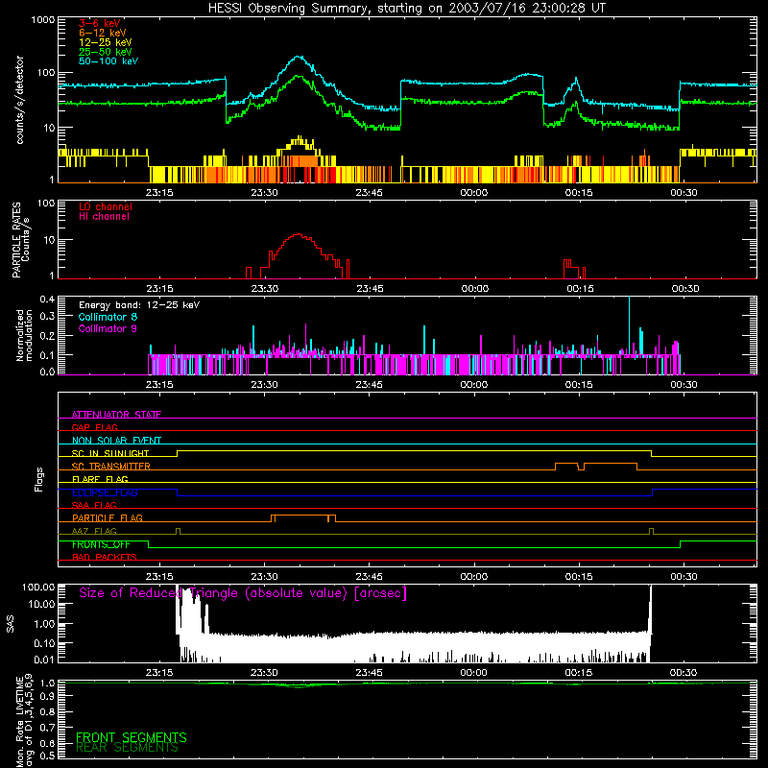Click the Collimator 9 legend label
Screen dimensions: 768x768
(x=108, y=328)
